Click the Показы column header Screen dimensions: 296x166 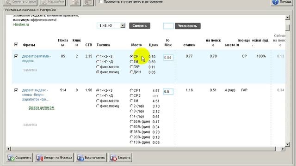[63, 42]
